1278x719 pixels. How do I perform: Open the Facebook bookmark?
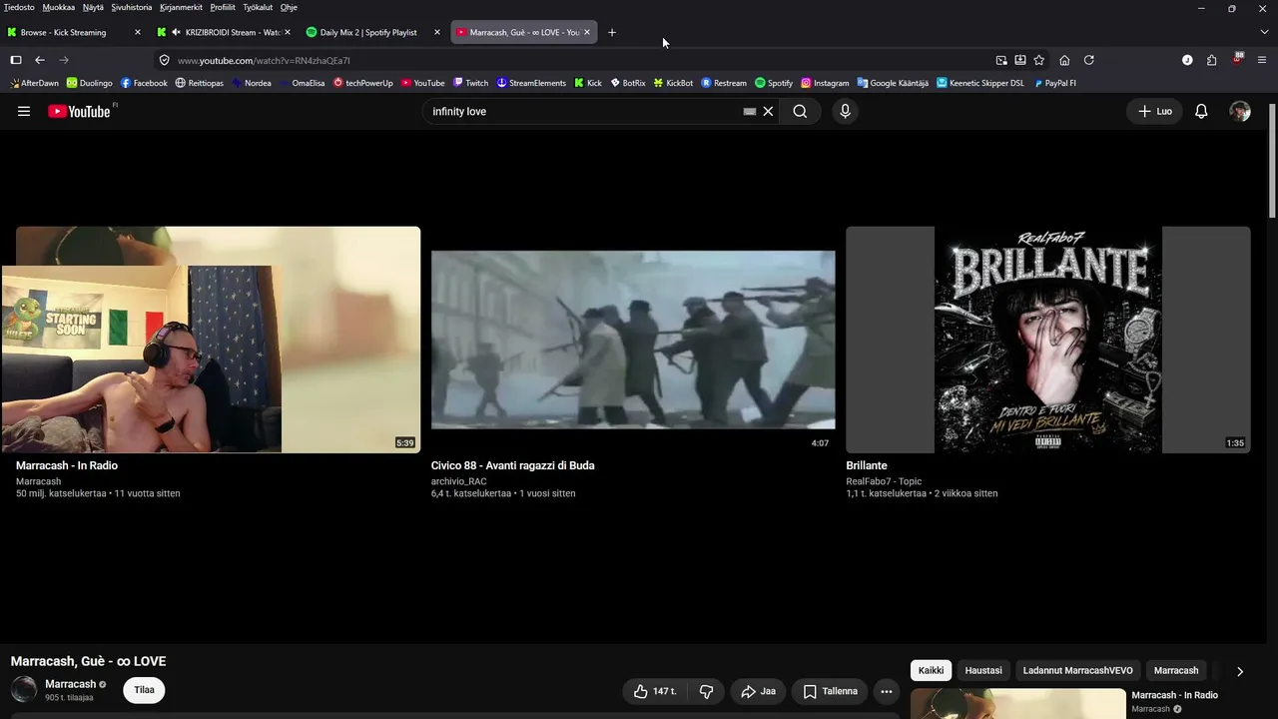point(144,83)
